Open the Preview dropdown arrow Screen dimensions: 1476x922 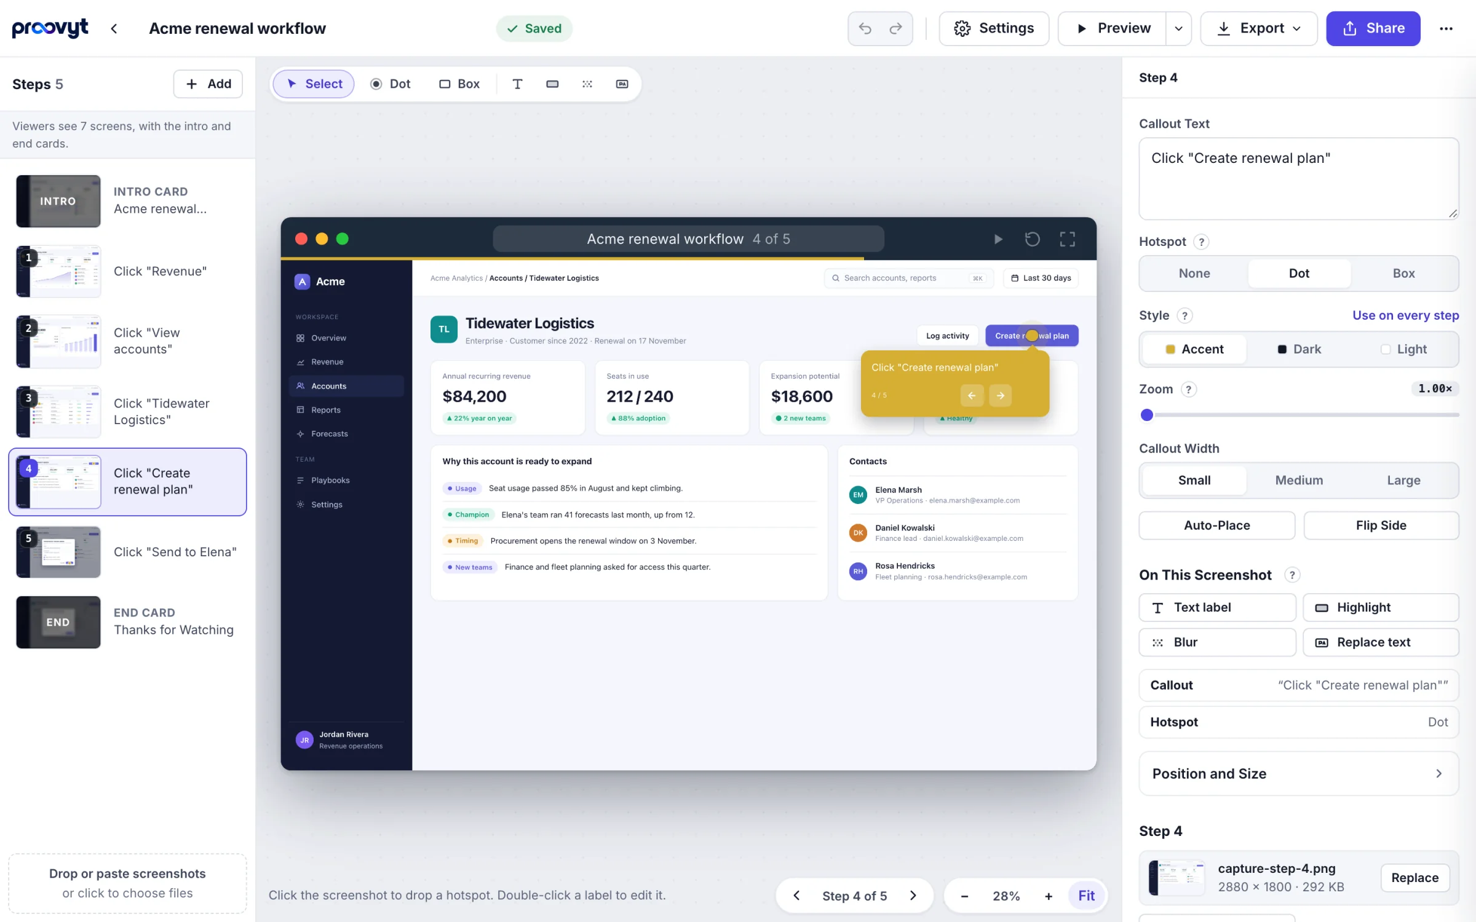[x=1178, y=28]
